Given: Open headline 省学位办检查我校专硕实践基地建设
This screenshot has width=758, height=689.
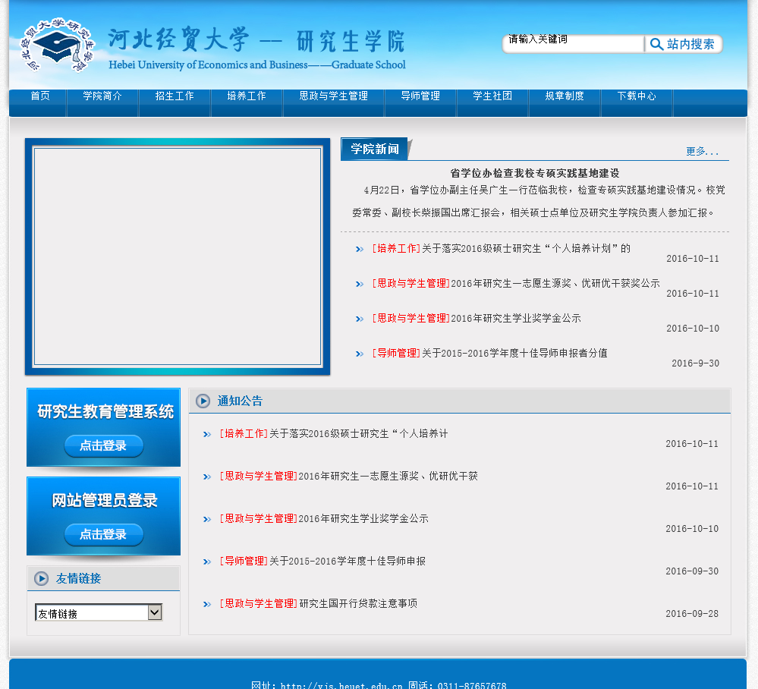Looking at the screenshot, I should [535, 173].
